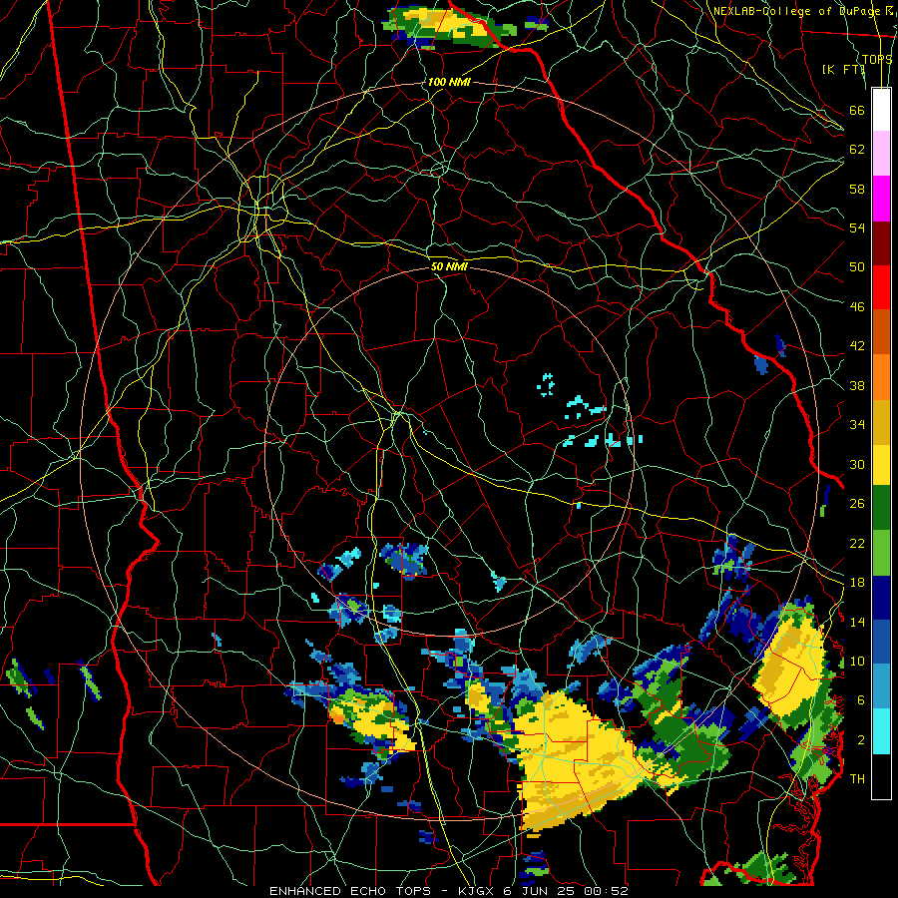Click the bright red legend swatch

click(x=881, y=287)
